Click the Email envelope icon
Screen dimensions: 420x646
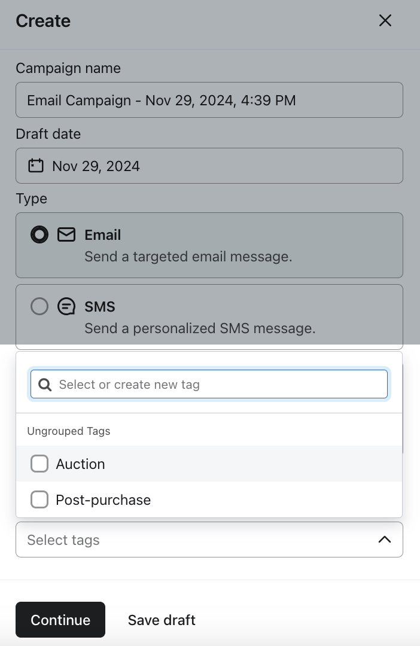66,234
